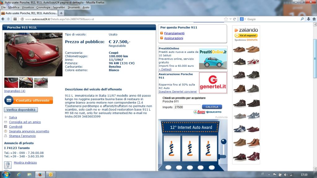Open the Finanziamenti link
Image resolution: width=317 pixels, height=178 pixels.
tap(174, 33)
